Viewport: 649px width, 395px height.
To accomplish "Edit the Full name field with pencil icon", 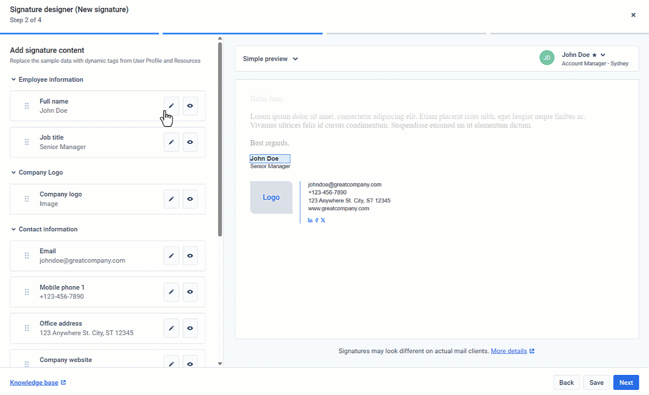I will coord(171,106).
